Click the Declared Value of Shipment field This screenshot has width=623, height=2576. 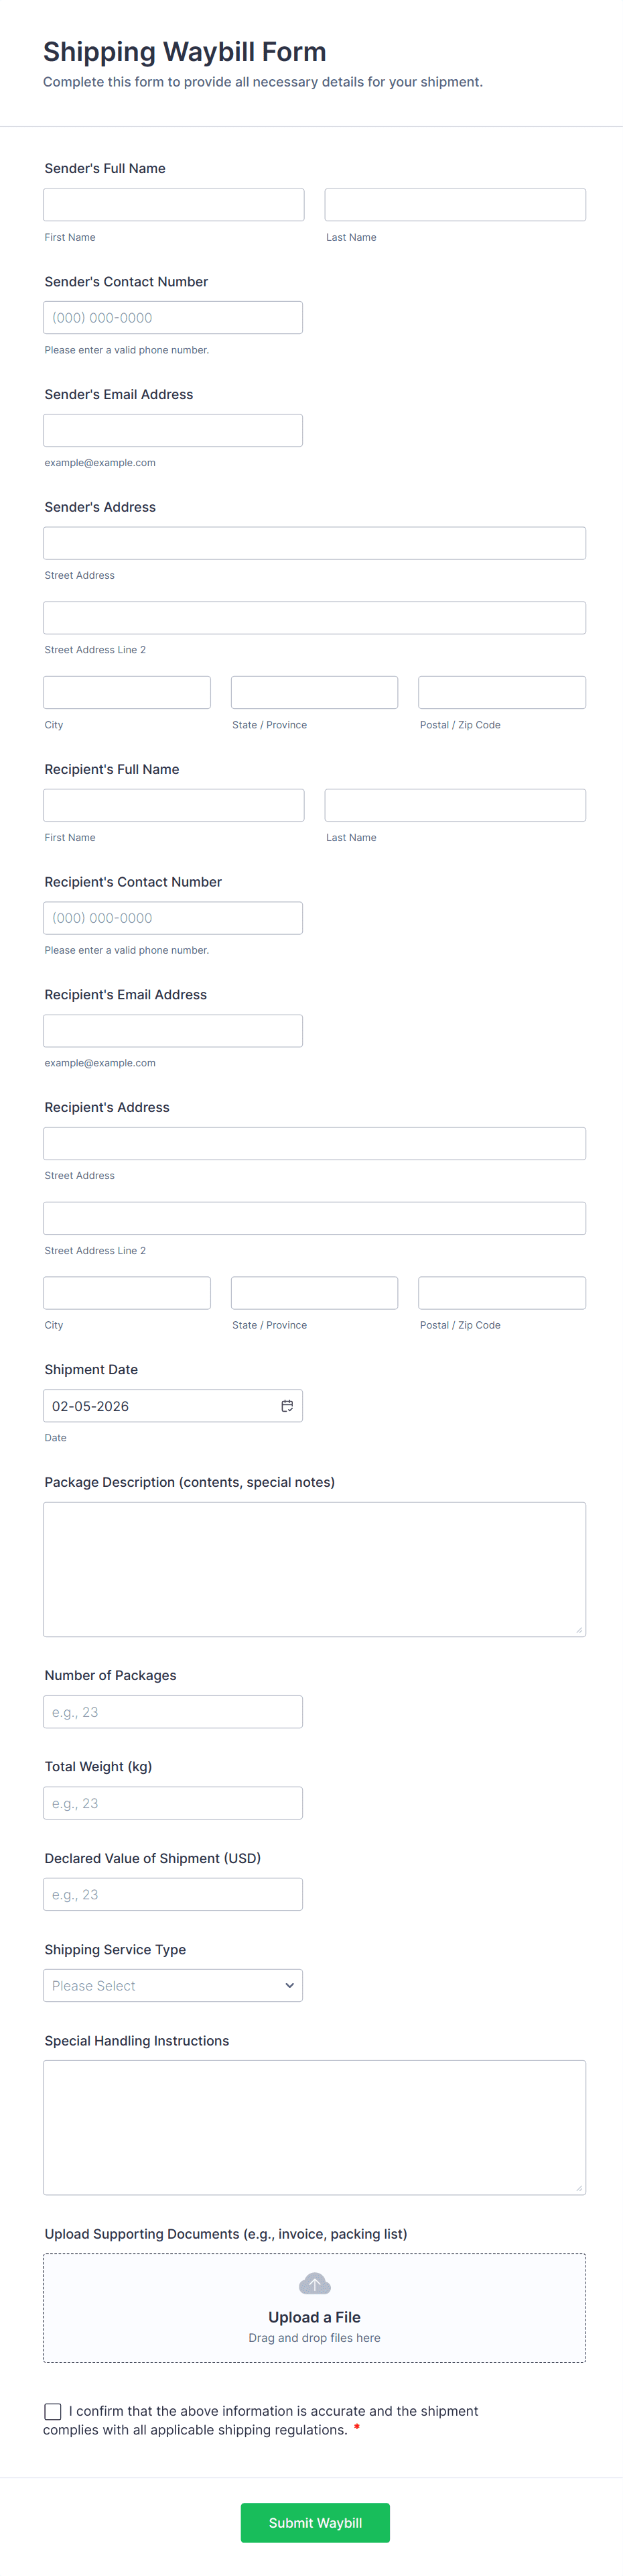coord(173,1894)
